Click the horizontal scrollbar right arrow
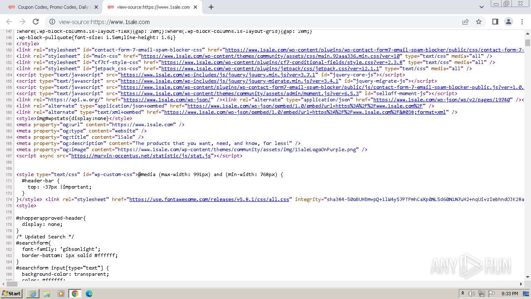 tap(521, 284)
